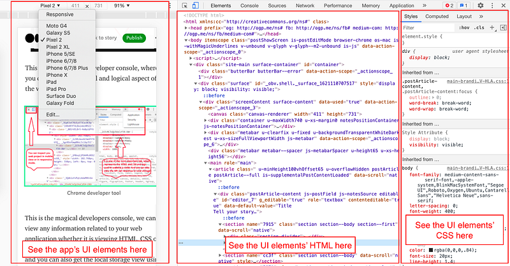Show more DevTools panels chevron

point(425,6)
